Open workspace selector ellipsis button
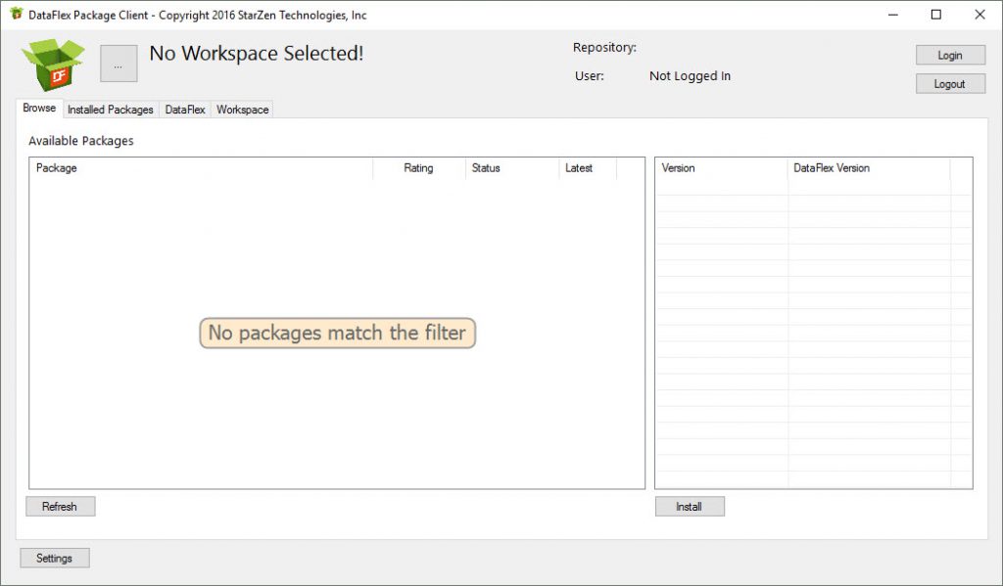This screenshot has height=586, width=1003. pos(119,64)
